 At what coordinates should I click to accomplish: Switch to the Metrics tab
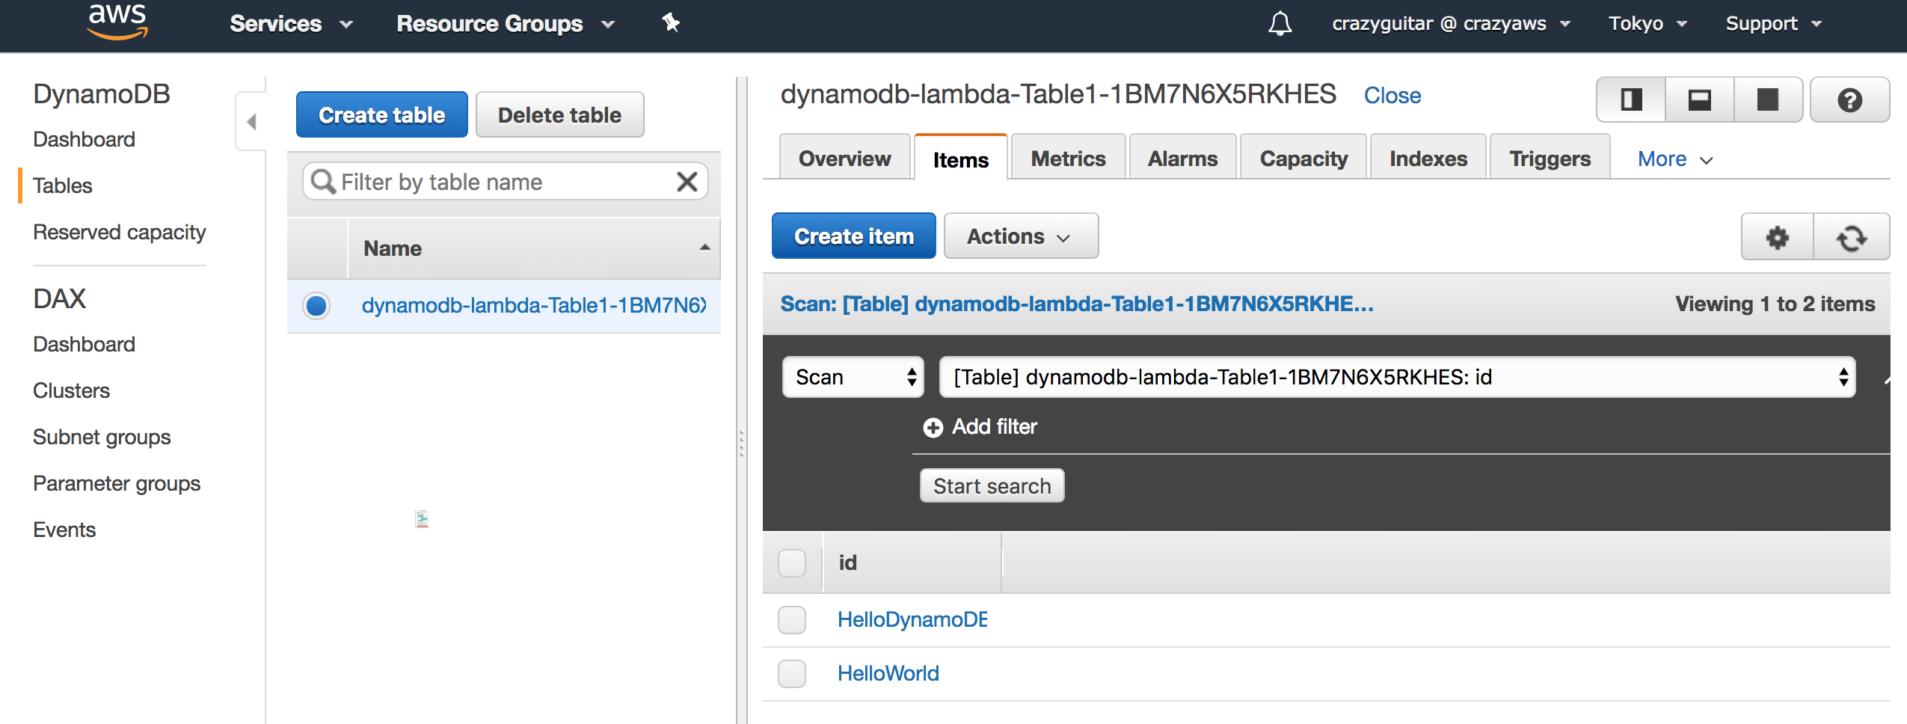(1067, 157)
